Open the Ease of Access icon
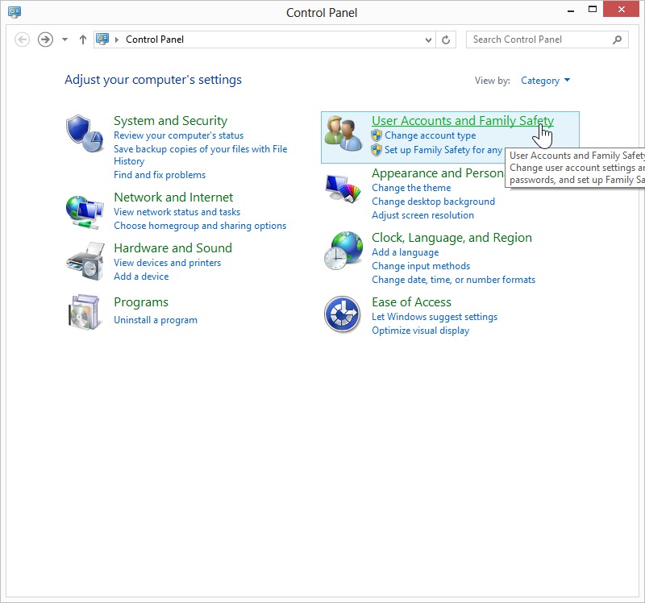 point(342,314)
